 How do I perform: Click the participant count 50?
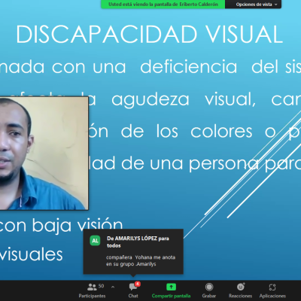pyautogui.click(x=101, y=286)
